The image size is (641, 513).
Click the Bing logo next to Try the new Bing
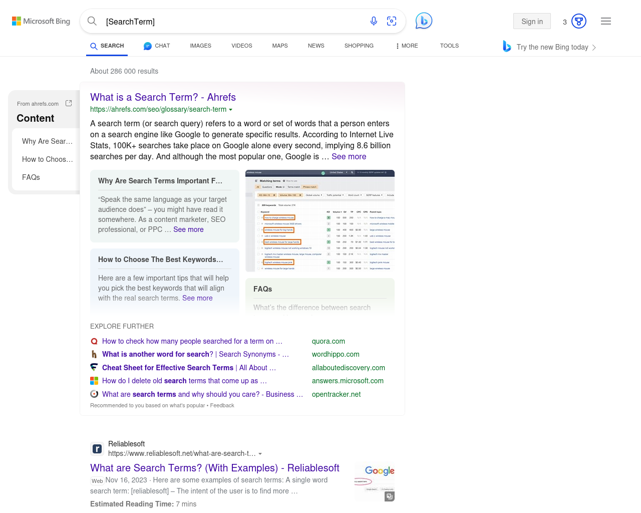click(x=507, y=47)
